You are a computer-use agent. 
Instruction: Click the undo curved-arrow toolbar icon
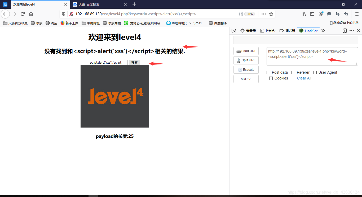pos(346,14)
